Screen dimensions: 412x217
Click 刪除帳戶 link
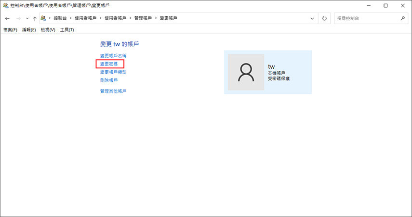tap(109, 80)
